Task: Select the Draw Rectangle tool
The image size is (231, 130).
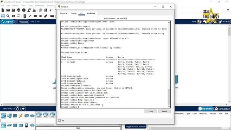Action: point(35,16)
